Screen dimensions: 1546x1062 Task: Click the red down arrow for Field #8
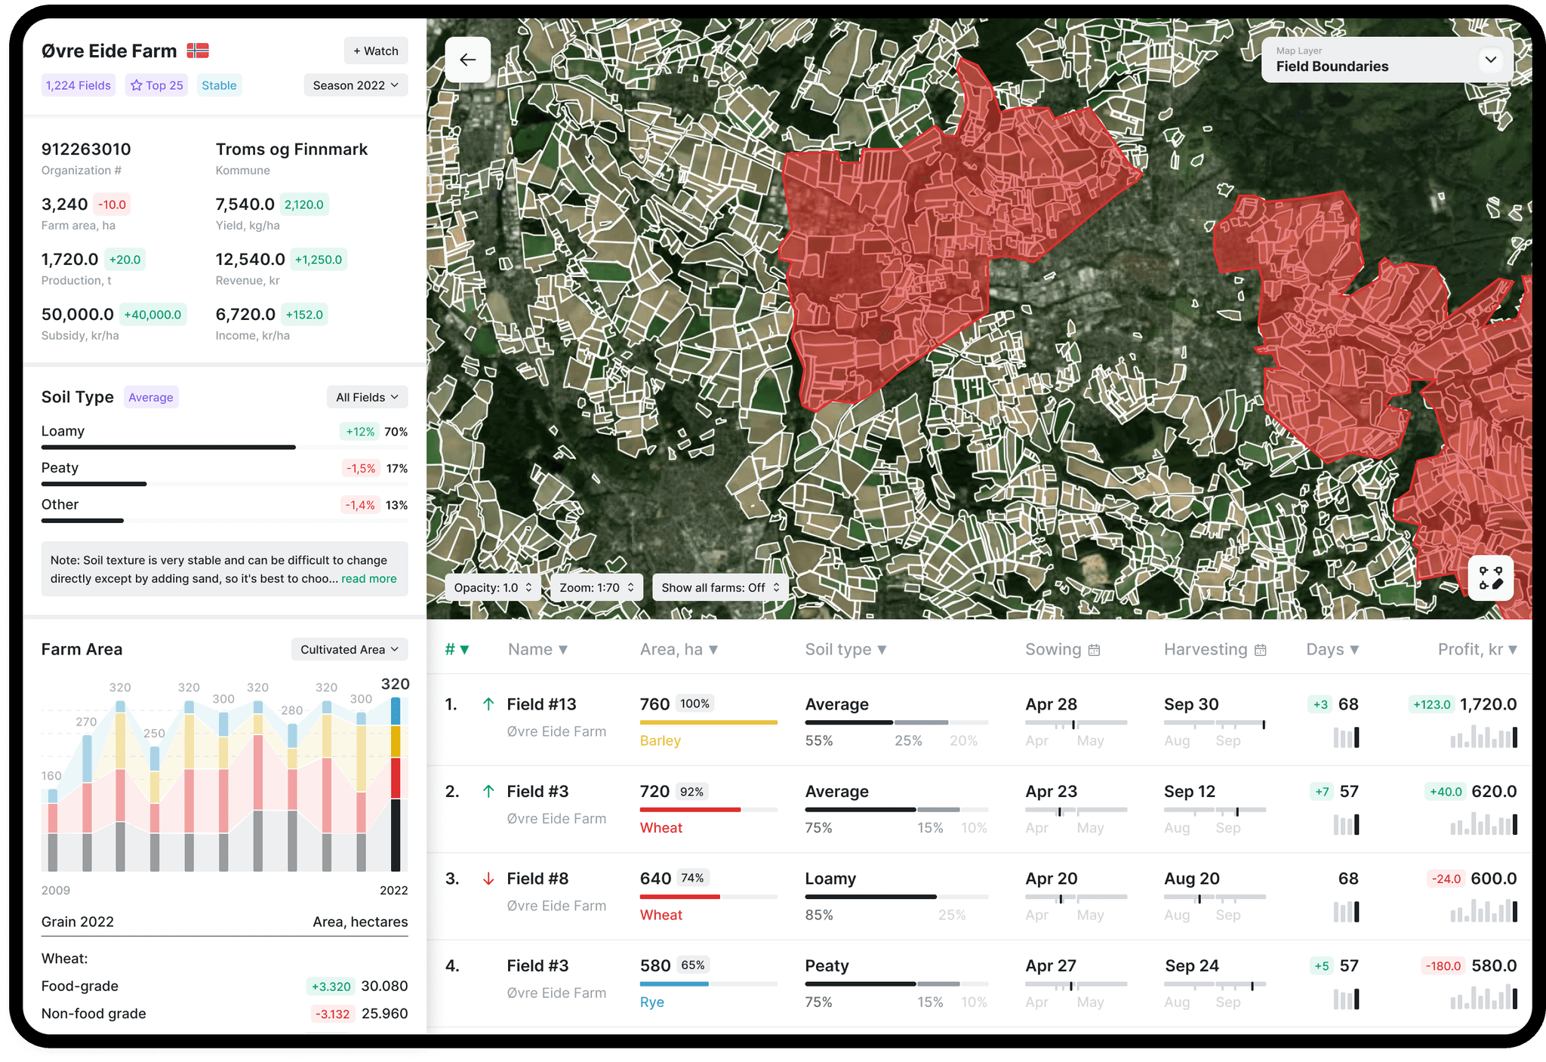coord(488,879)
